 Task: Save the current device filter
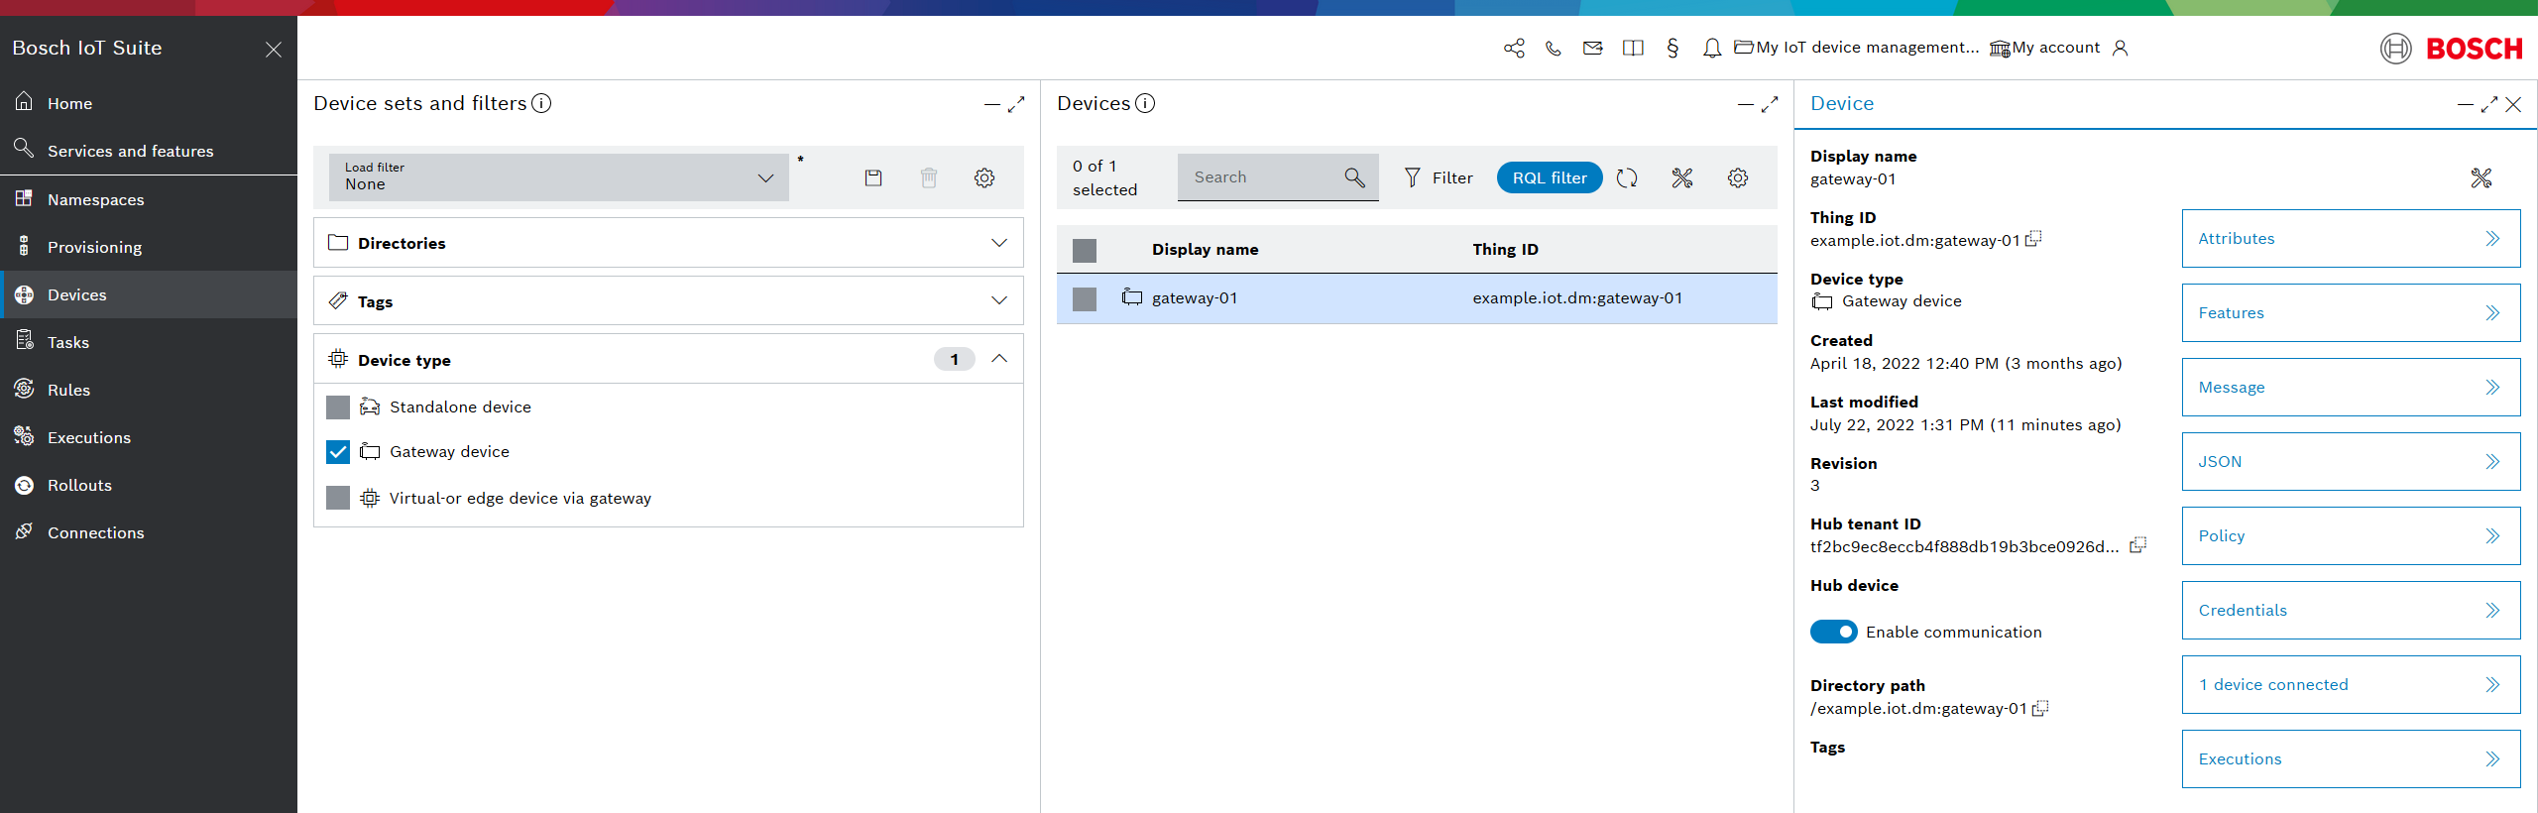pos(873,177)
